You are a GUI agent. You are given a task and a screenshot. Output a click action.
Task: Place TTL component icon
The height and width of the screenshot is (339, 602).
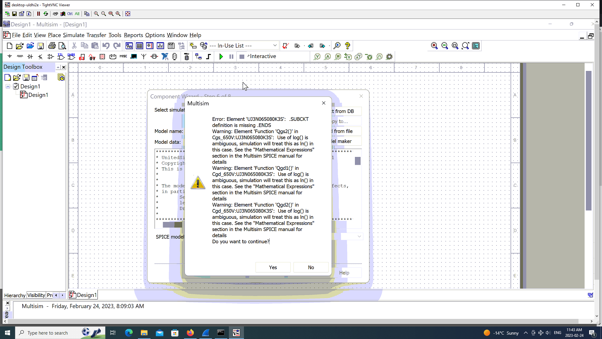tap(61, 56)
